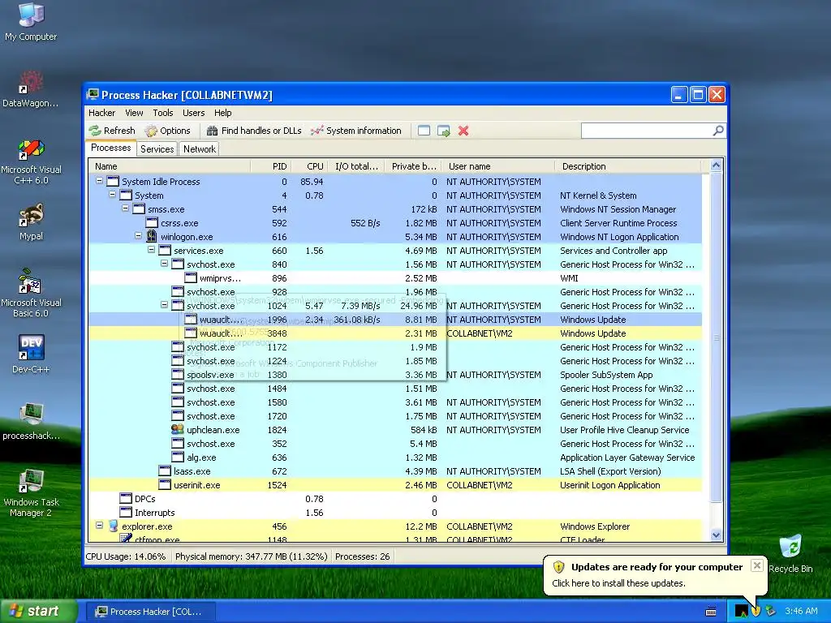Open the View menu
This screenshot has width=831, height=623.
tap(134, 113)
